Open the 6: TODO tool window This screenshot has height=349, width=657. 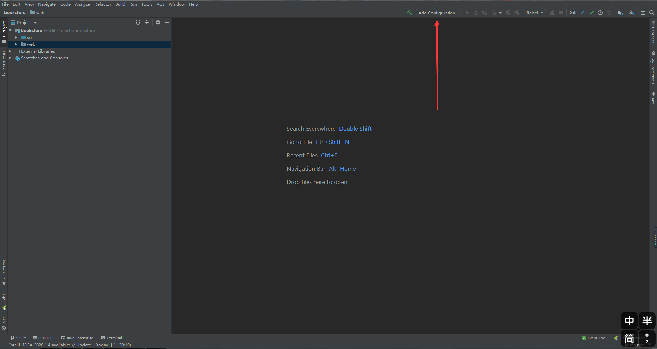43,338
